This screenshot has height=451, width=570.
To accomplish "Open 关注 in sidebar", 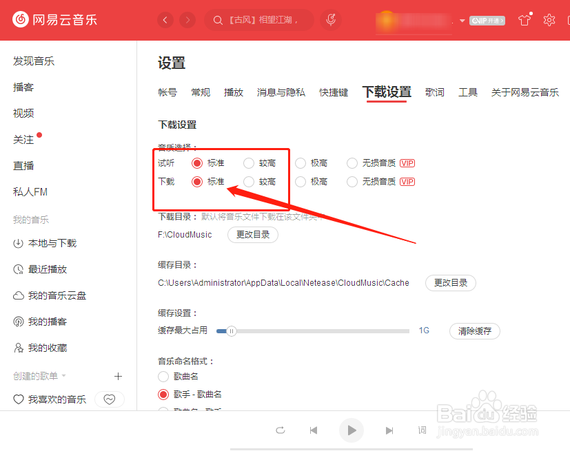I will pos(23,140).
